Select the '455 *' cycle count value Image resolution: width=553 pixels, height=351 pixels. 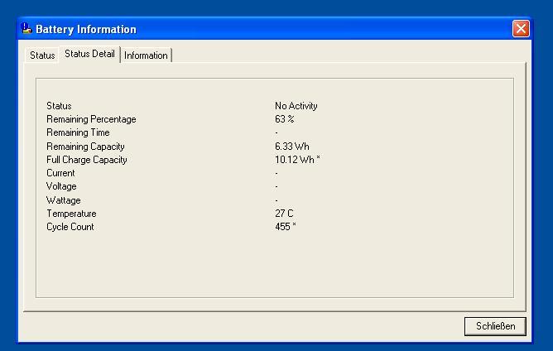(x=286, y=227)
